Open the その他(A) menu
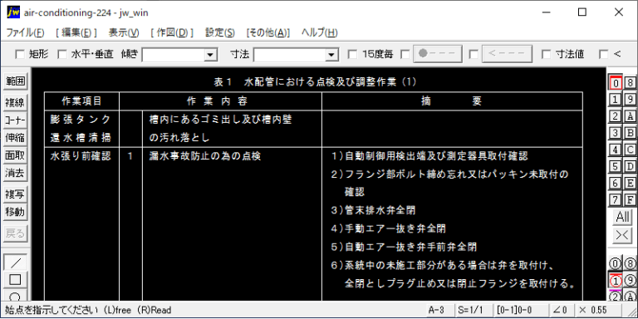 [x=268, y=33]
